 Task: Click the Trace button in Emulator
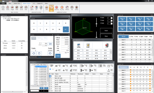(106, 31)
